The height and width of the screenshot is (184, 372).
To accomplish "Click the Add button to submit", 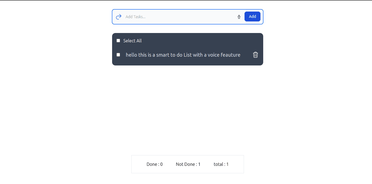I will coord(252,17).
